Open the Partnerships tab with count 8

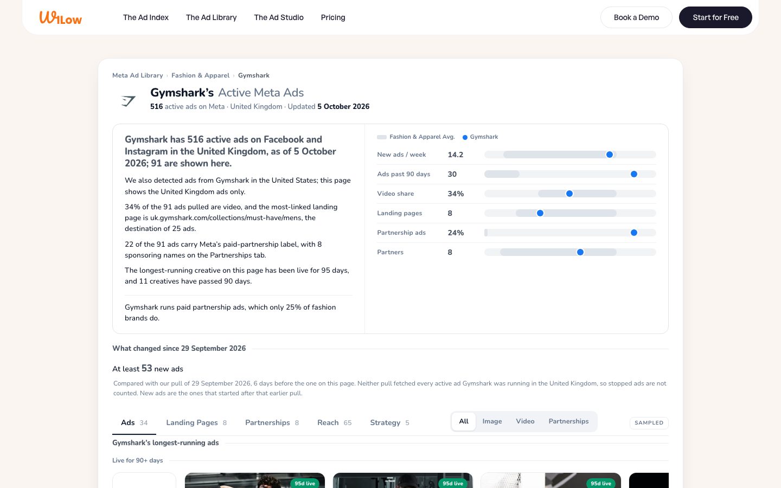[272, 423]
